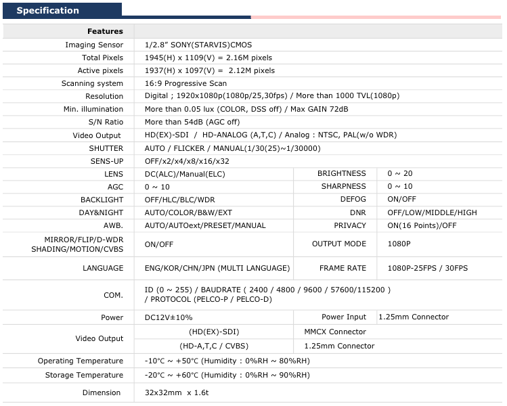Select the 1080P output mode value
The height and width of the screenshot is (406, 507).
(x=399, y=244)
